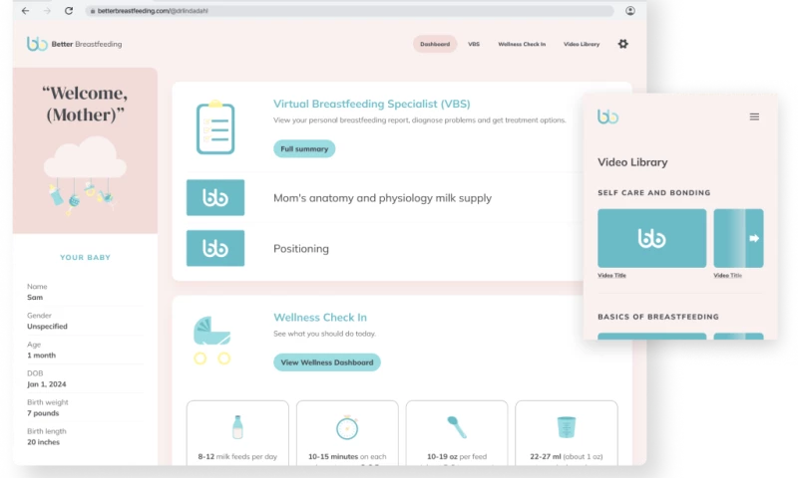
Task: Open the VBS tab
Action: click(474, 44)
